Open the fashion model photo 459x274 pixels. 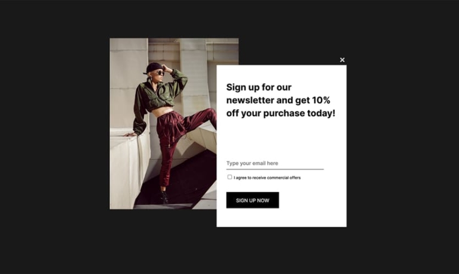pos(163,123)
